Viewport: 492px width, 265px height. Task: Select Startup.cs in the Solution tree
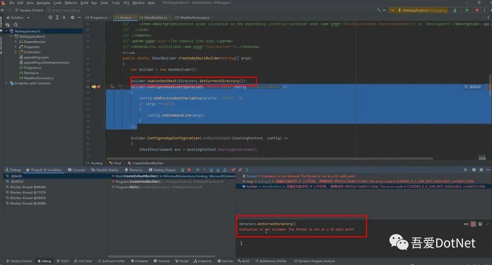coord(29,73)
